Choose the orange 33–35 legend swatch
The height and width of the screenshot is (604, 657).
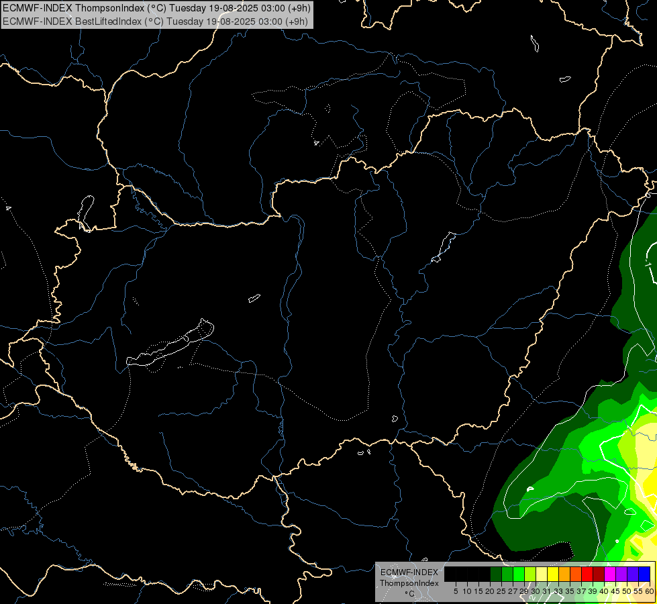[564, 574]
